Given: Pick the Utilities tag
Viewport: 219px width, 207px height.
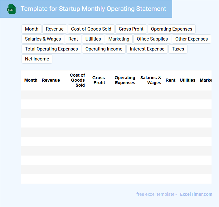Looking at the screenshot, I should click(93, 39).
